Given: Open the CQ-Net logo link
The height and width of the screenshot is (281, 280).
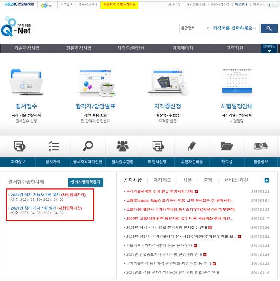Looking at the screenshot, I should pos(47,5).
